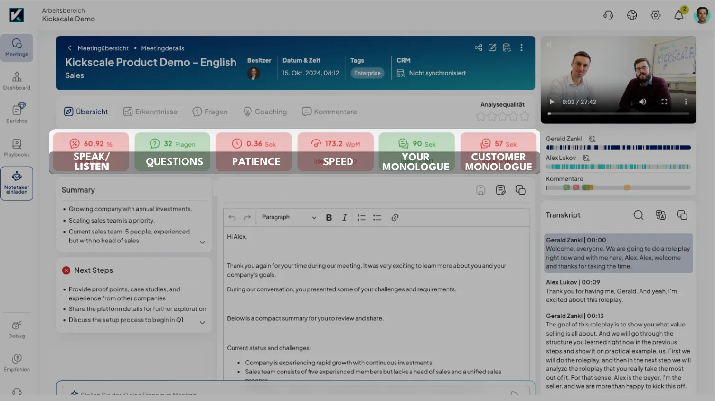Click Gerald Zankl speaker timeline
Viewport: 715px width, 401px height.
(618, 148)
